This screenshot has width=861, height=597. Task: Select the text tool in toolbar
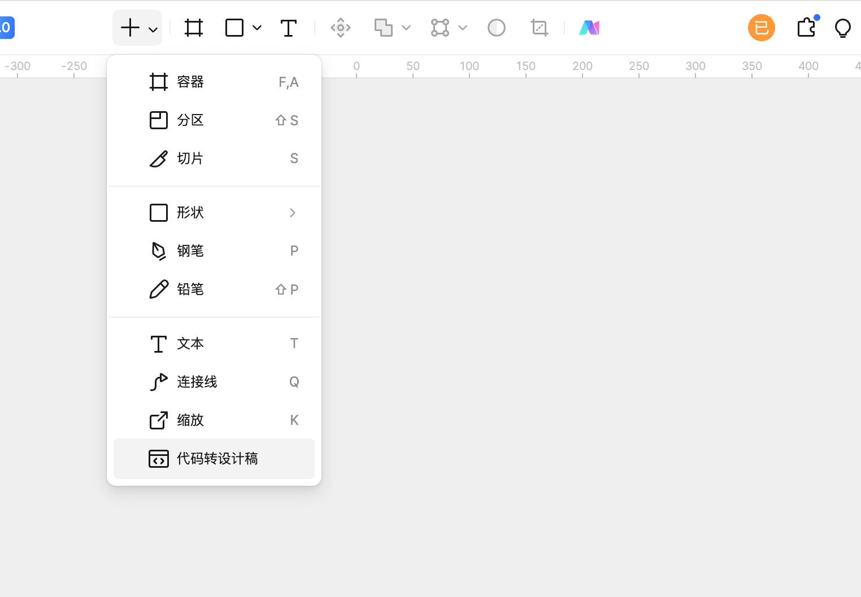pos(288,28)
